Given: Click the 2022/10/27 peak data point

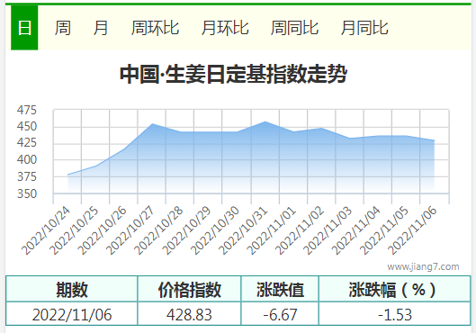Looking at the screenshot, I should pyautogui.click(x=152, y=123).
